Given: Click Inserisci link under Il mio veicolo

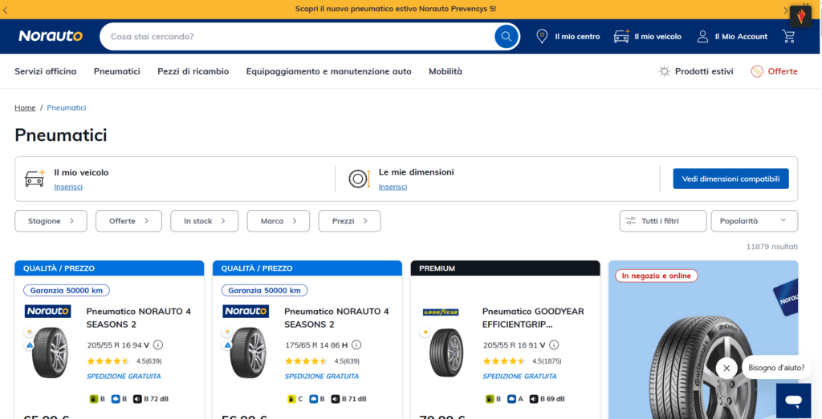Looking at the screenshot, I should [x=68, y=187].
